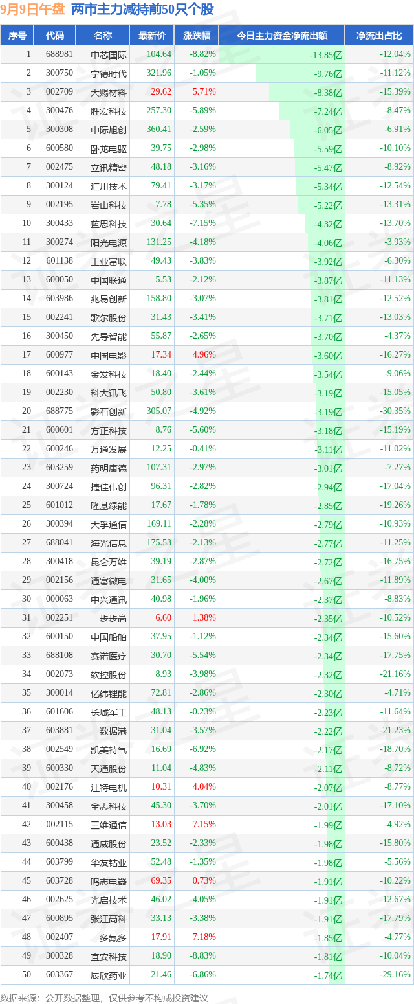This screenshot has width=414, height=1004.
Task: Select stock name 宜安科技
Action: 109,956
